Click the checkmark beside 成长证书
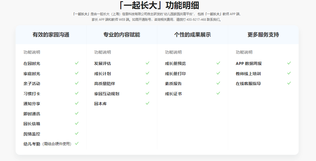 tap(218, 93)
